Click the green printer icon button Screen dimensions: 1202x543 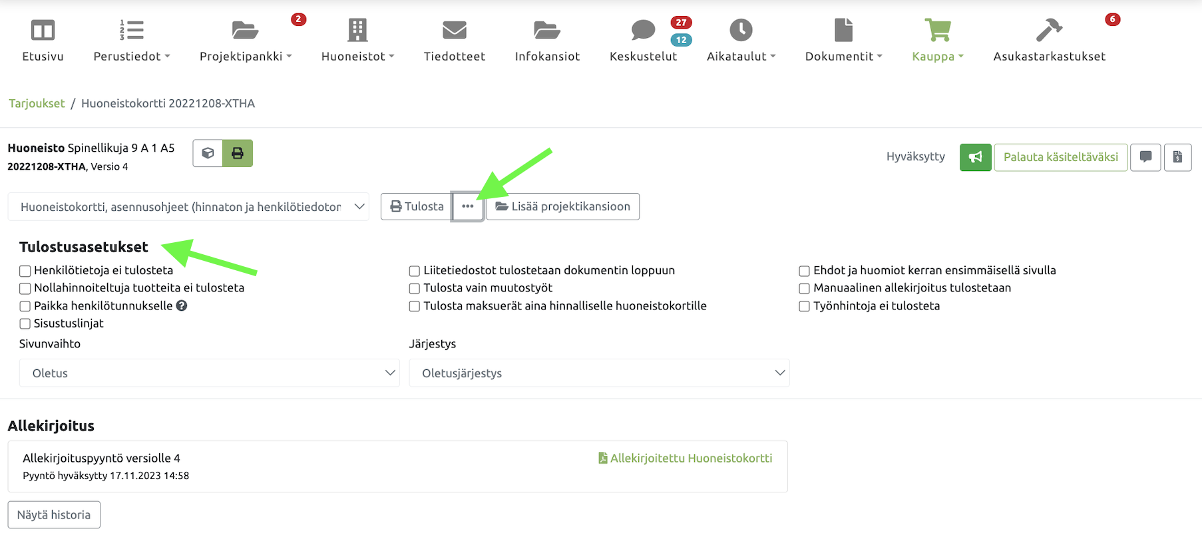(x=238, y=153)
